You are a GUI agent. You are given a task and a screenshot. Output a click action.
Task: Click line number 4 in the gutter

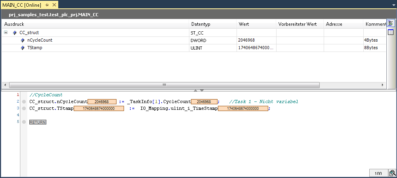click(x=18, y=115)
